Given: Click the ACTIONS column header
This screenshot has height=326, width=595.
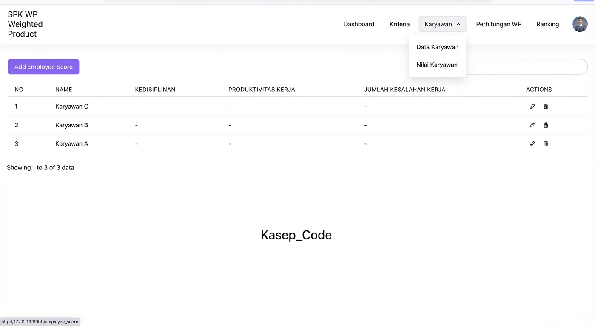Looking at the screenshot, I should 539,90.
